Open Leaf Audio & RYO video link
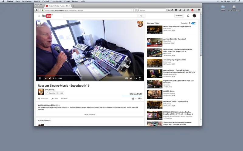The height and width of the screenshot is (151, 243). 176,102
